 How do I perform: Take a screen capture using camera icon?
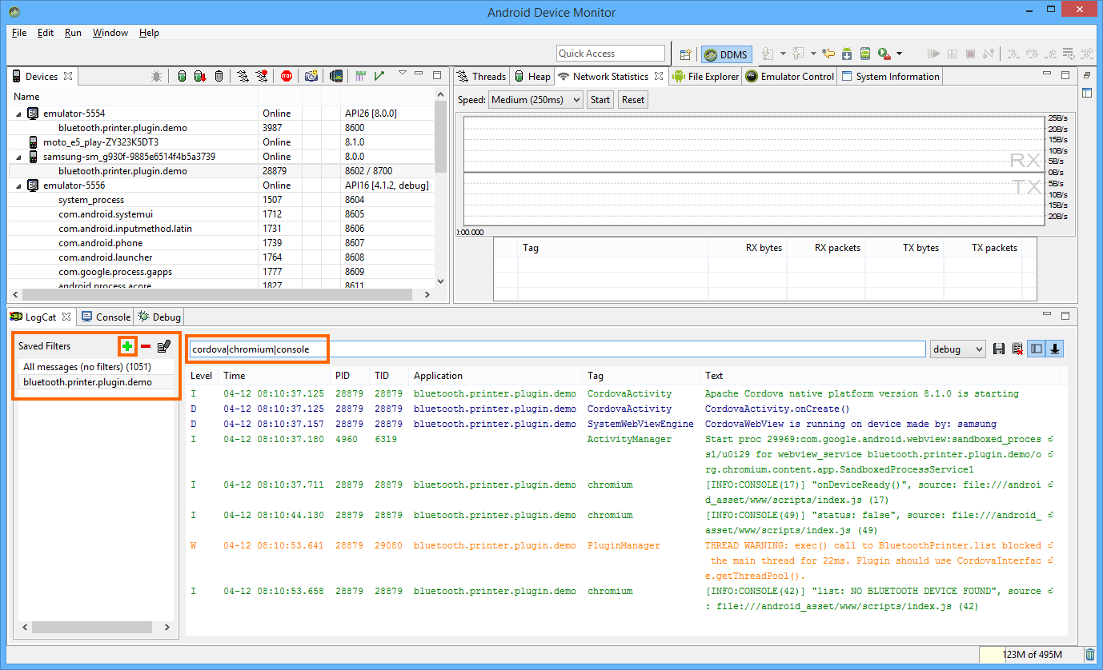[311, 77]
